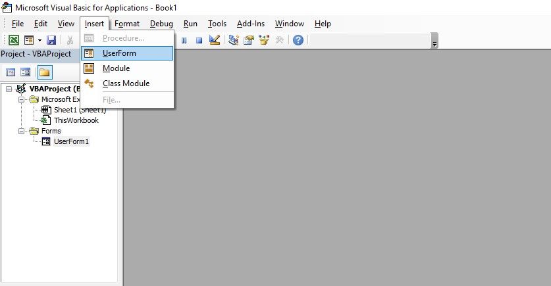Click the Class Module icon in Insert menu
The width and height of the screenshot is (551, 286).
pyautogui.click(x=89, y=83)
